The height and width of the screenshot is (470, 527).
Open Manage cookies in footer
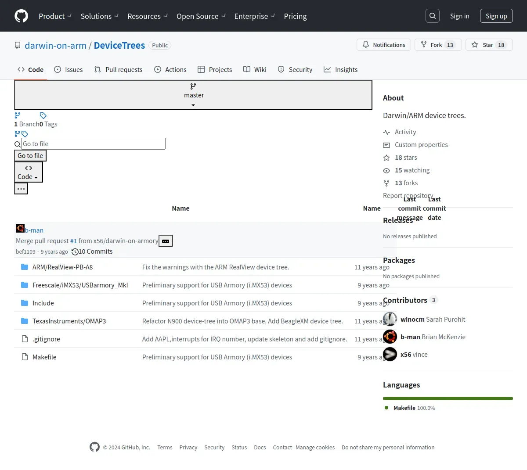(x=315, y=447)
